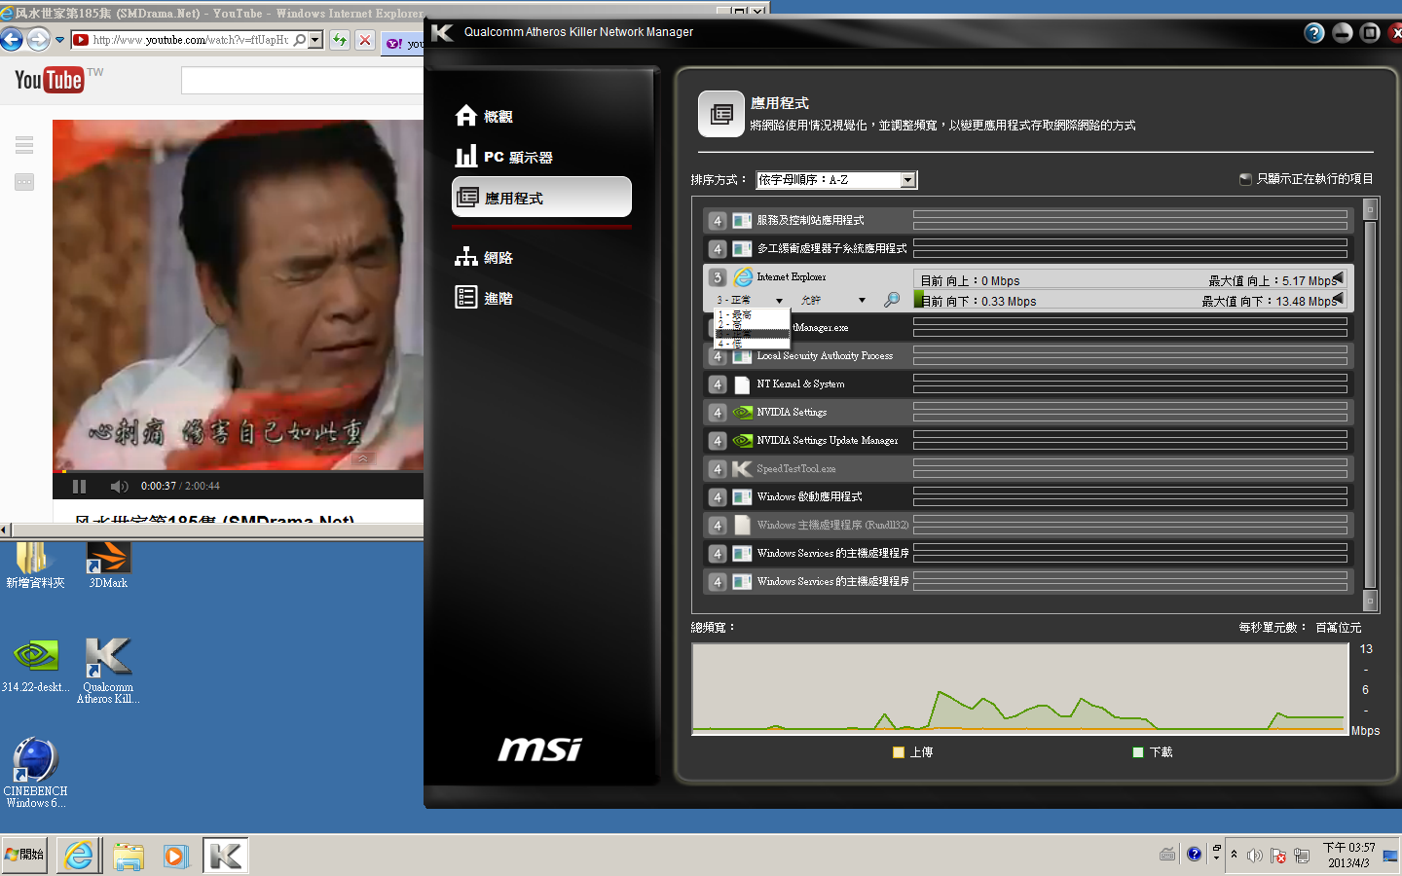Choose priority 2 - 高 from the dropdown list
The width and height of the screenshot is (1402, 876).
[751, 325]
